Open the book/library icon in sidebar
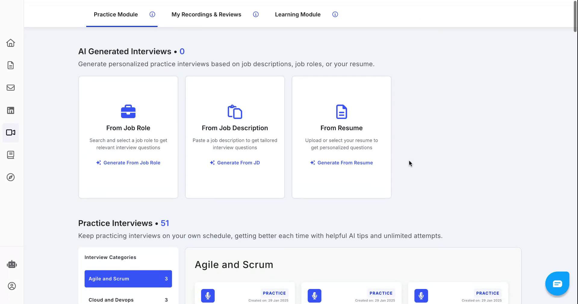 [x=11, y=155]
